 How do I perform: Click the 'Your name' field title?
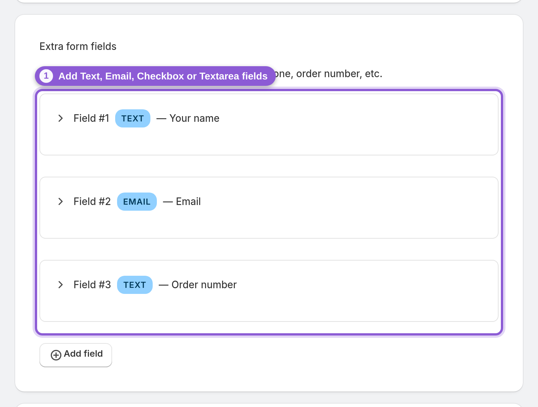pyautogui.click(x=194, y=118)
